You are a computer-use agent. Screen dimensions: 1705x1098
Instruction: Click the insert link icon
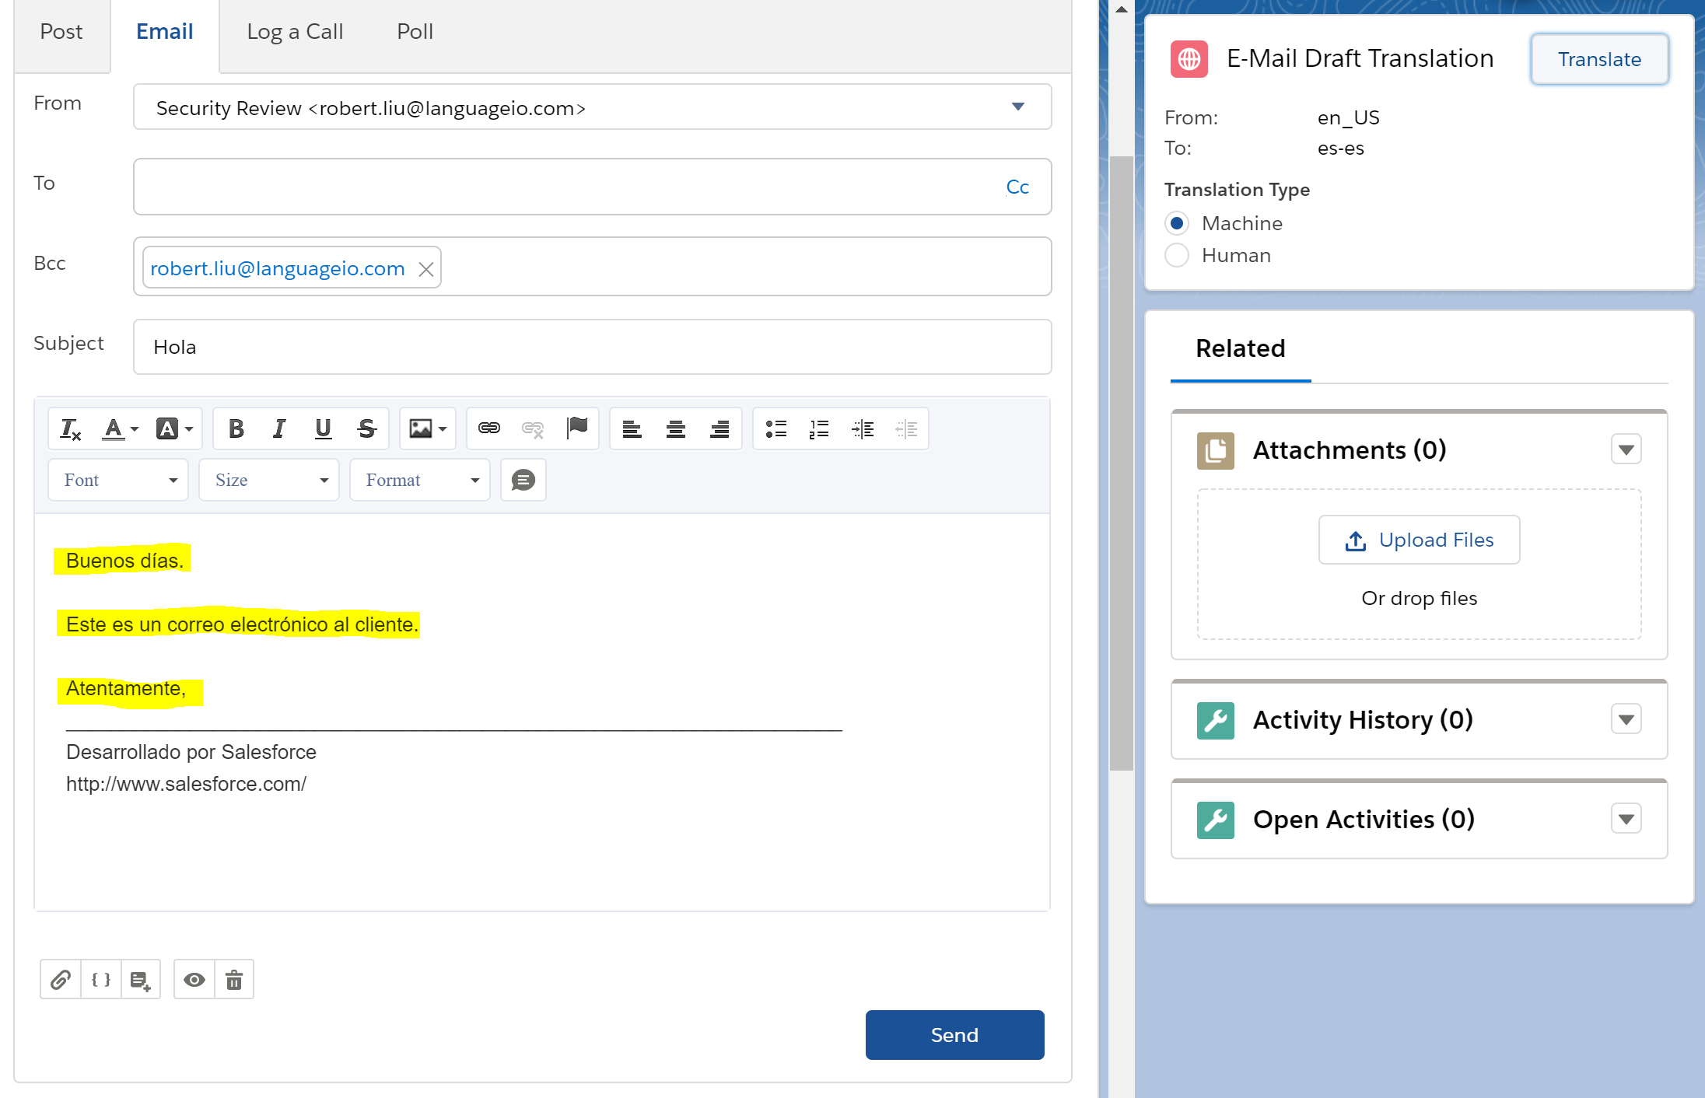pyautogui.click(x=489, y=428)
